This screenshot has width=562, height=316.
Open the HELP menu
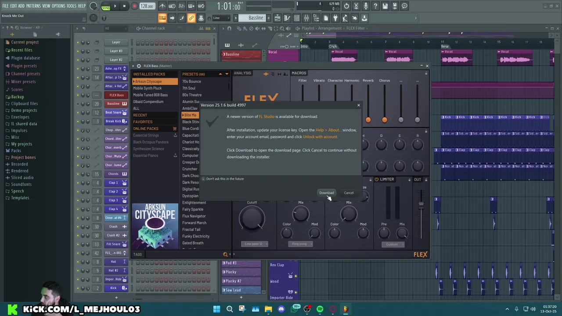pyautogui.click(x=82, y=6)
